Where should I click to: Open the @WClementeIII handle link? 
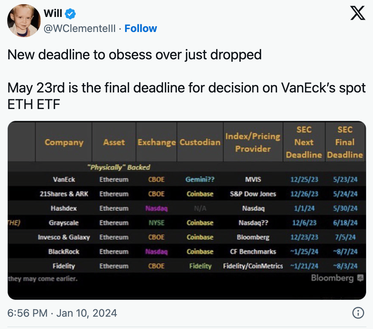click(x=80, y=29)
